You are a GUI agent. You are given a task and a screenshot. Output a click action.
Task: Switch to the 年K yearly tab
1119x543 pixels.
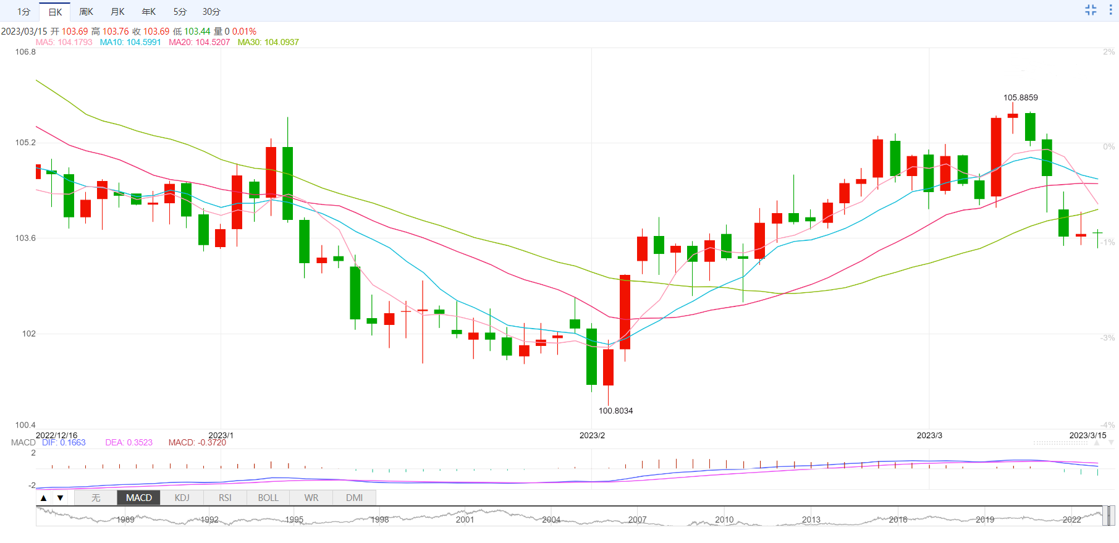click(148, 12)
